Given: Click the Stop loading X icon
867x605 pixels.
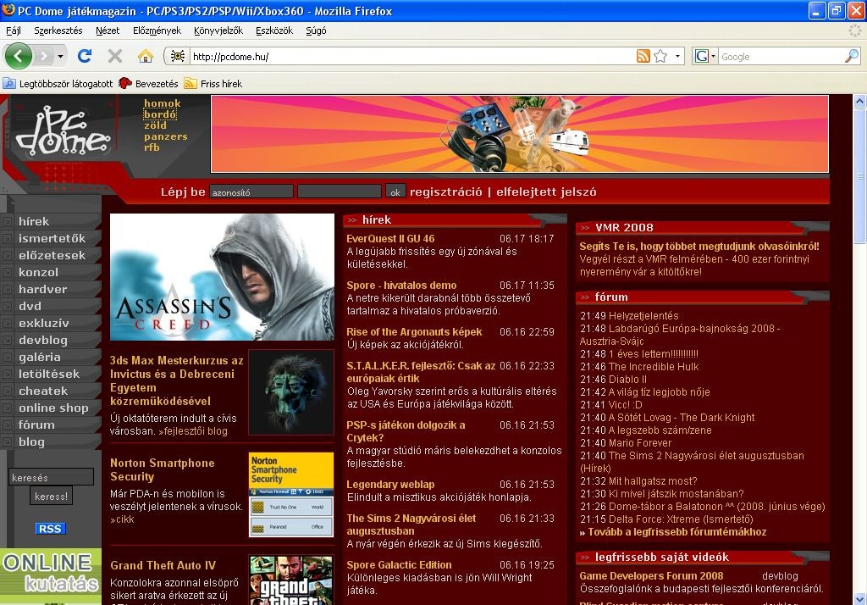Looking at the screenshot, I should click(x=115, y=56).
